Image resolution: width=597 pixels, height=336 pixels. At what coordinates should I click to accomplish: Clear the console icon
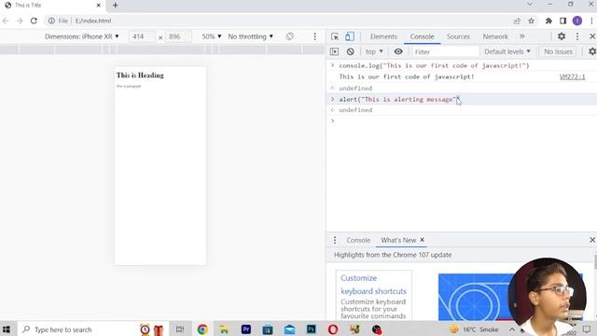coord(351,51)
